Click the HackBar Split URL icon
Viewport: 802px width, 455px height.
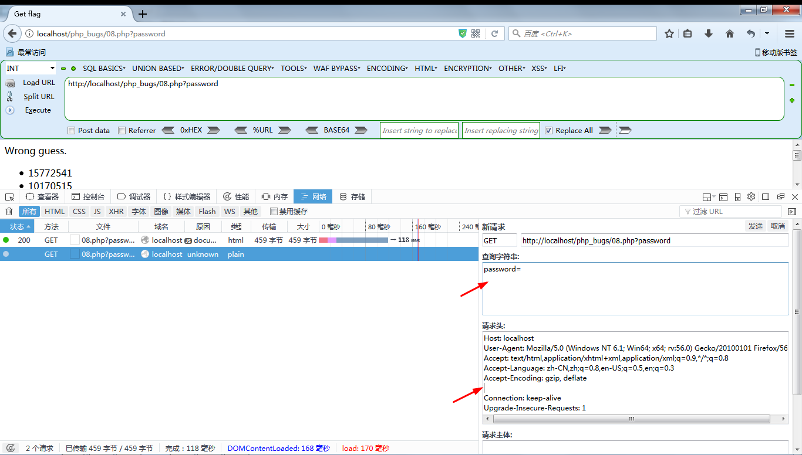(x=10, y=97)
